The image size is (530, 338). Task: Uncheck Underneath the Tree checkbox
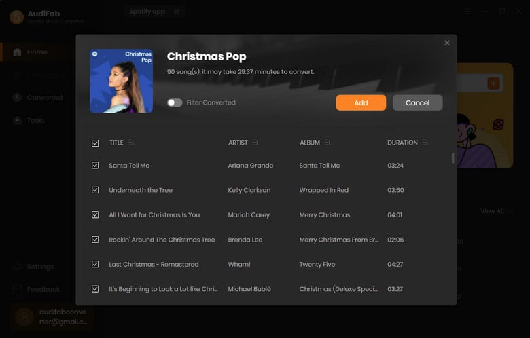[95, 190]
